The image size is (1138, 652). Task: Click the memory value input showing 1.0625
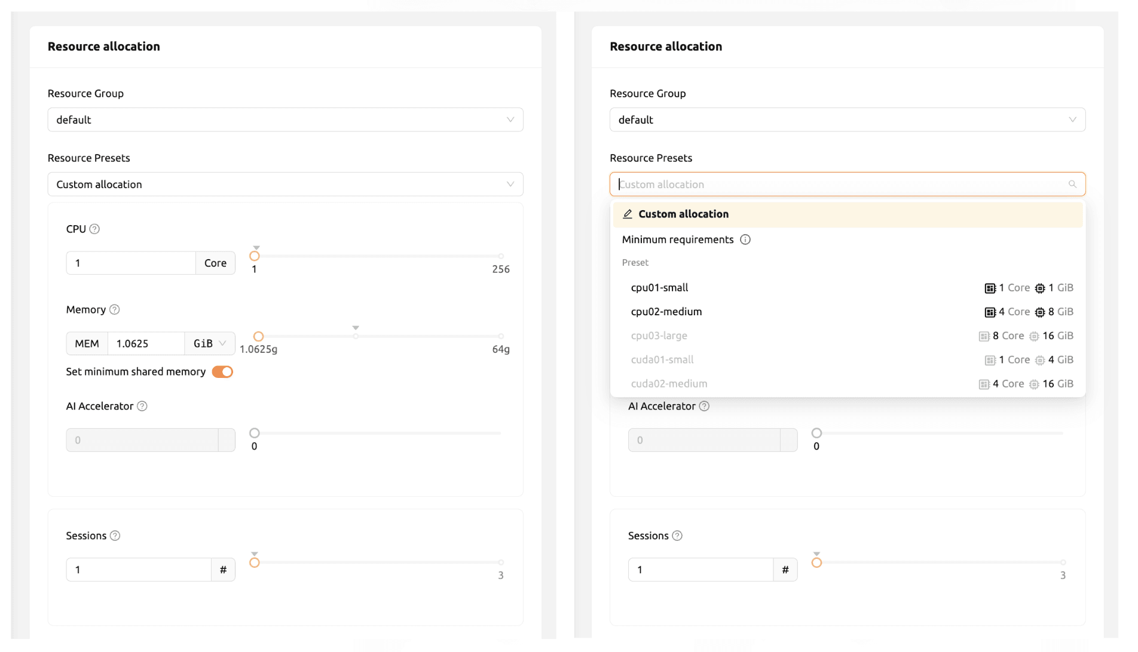click(x=145, y=343)
